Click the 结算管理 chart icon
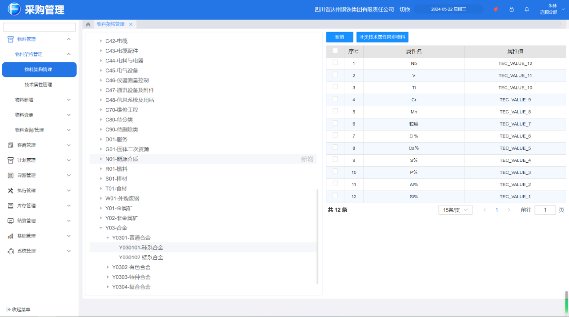 point(11,221)
